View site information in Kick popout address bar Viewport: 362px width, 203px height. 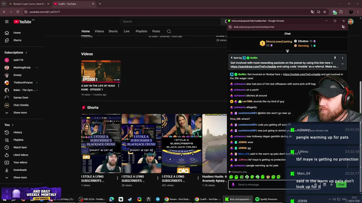tap(230, 27)
